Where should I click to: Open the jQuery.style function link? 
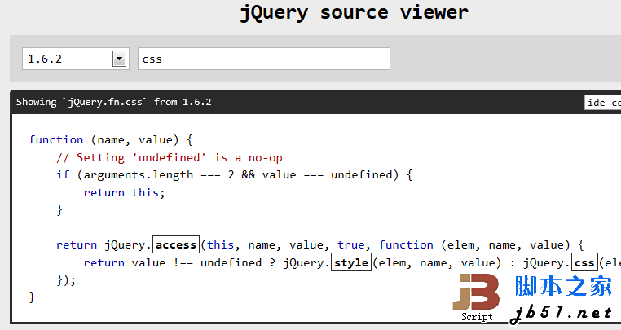pyautogui.click(x=351, y=262)
